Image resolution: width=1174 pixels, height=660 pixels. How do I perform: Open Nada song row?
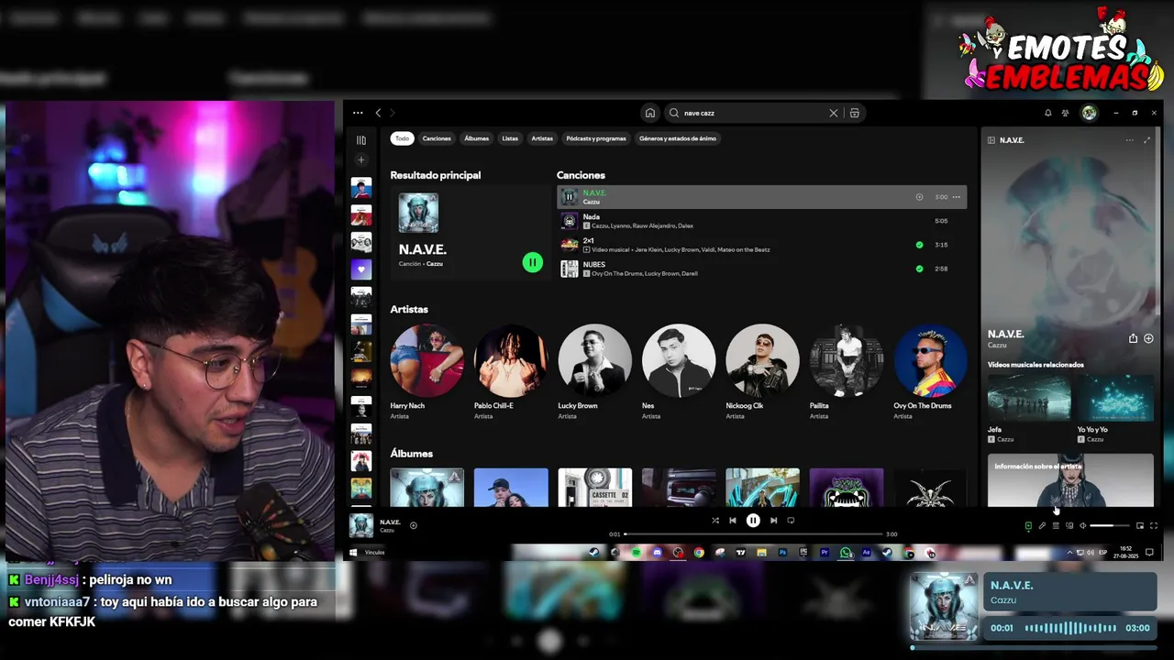point(761,221)
